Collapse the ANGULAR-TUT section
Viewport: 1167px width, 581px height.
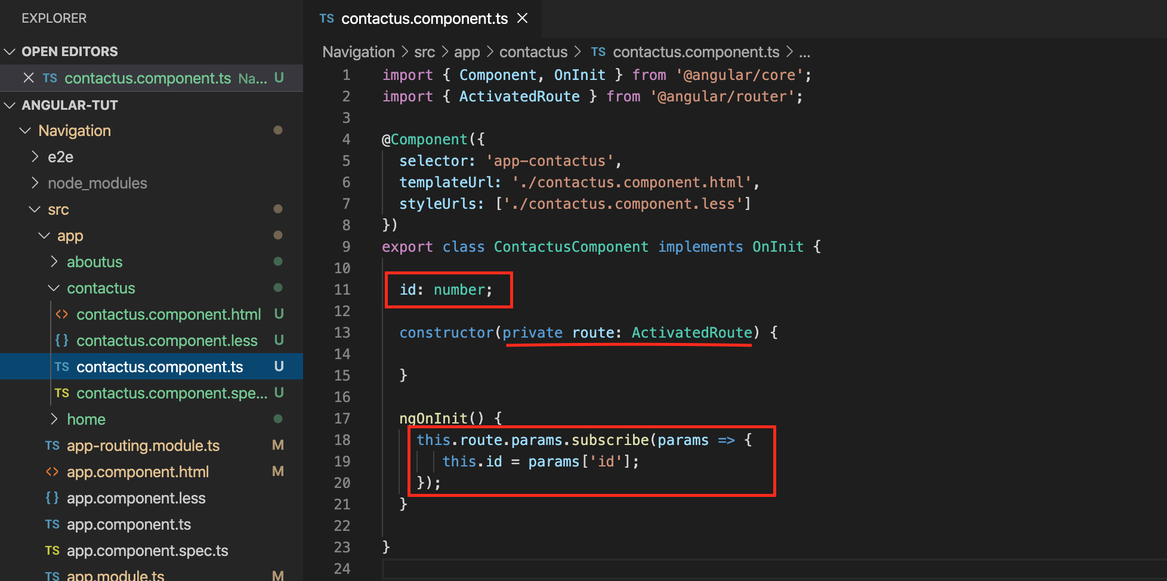10,106
